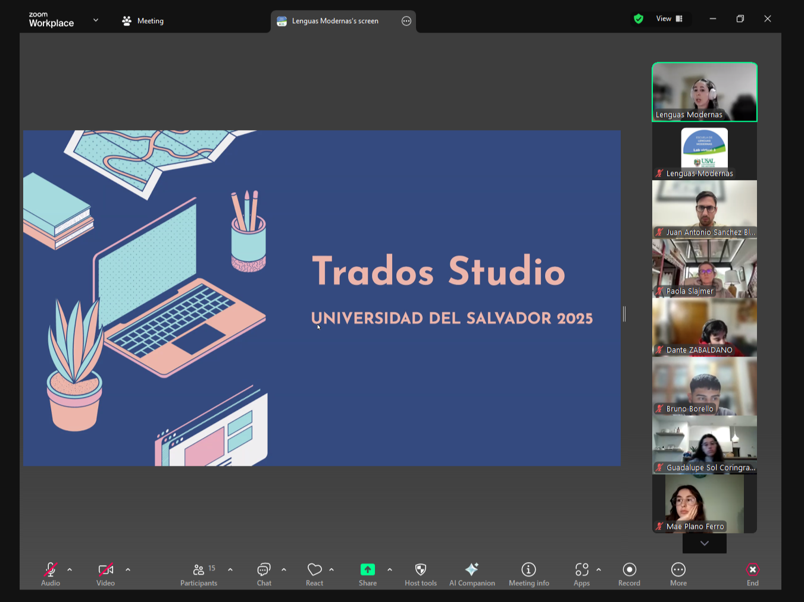The width and height of the screenshot is (804, 602).
Task: Open the React heart menu
Action: click(314, 573)
